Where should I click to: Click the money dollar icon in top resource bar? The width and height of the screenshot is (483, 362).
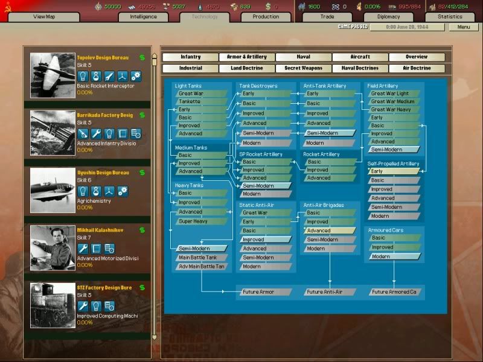coord(267,7)
